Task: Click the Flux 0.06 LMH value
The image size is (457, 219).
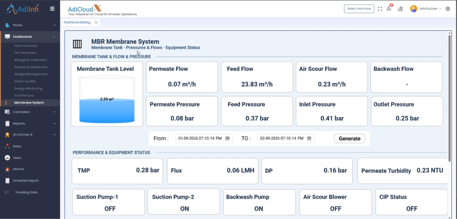Action: pos(241,170)
